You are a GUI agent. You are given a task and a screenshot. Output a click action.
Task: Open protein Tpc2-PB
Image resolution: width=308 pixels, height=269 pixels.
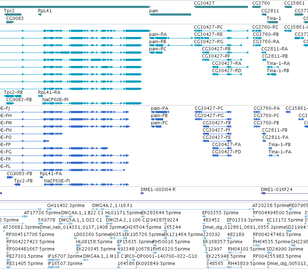pyautogui.click(x=23, y=181)
